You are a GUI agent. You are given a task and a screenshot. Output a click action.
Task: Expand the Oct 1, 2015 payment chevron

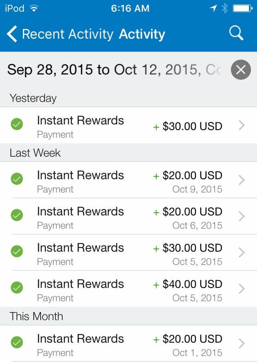click(242, 343)
